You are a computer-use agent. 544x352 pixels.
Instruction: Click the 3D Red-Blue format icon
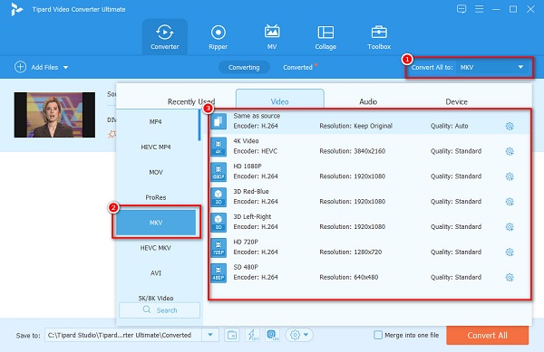219,197
